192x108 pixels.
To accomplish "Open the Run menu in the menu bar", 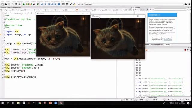I will pos(27,1).
